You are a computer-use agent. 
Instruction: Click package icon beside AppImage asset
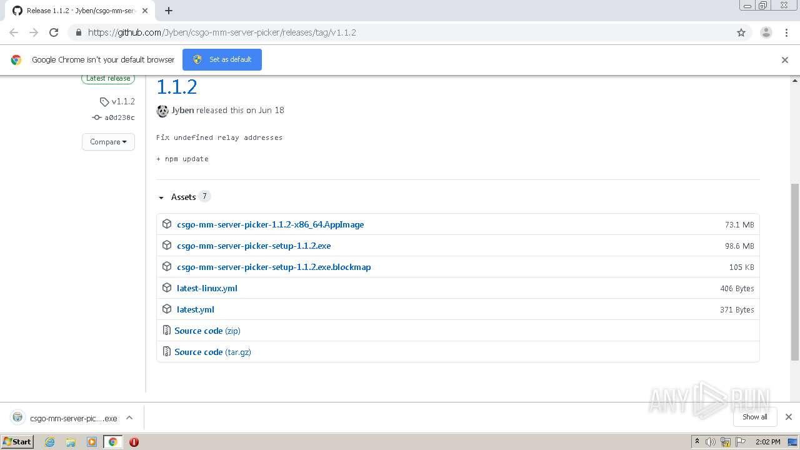tap(167, 224)
